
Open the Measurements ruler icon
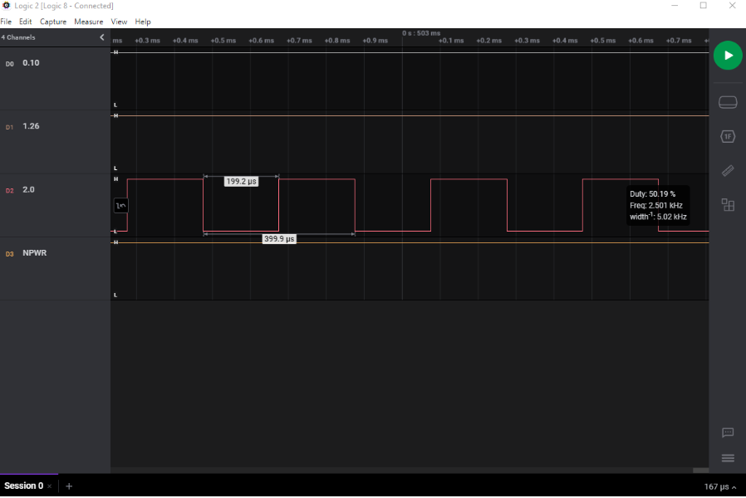tap(728, 171)
